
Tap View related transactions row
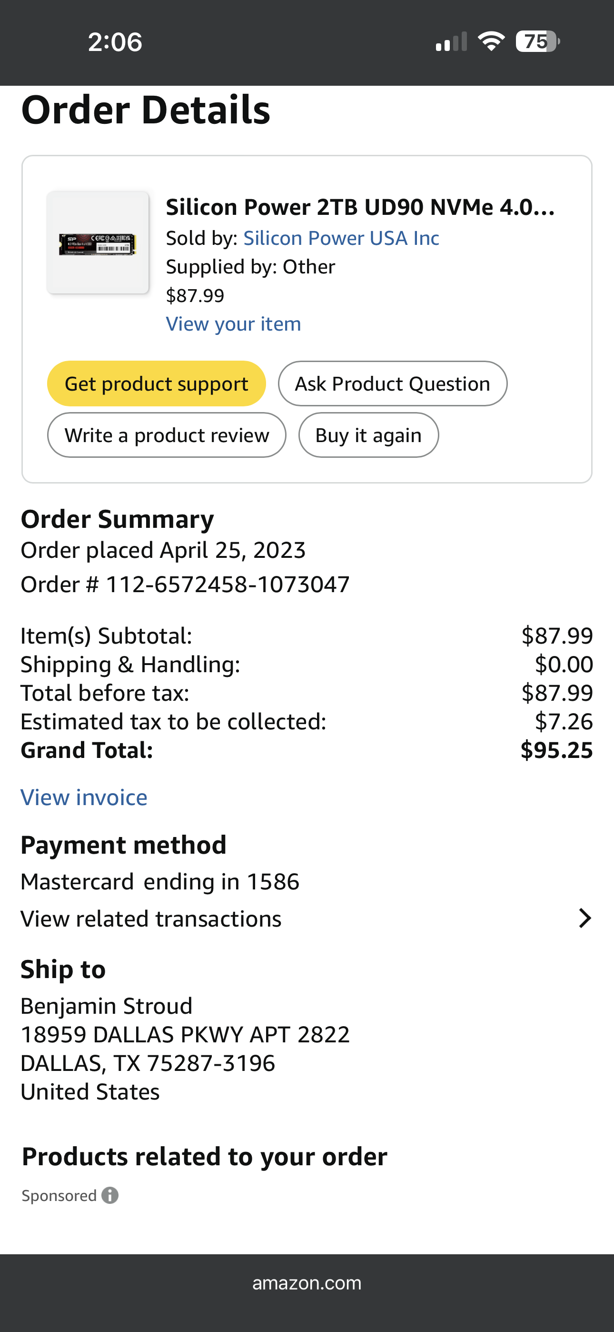(151, 919)
